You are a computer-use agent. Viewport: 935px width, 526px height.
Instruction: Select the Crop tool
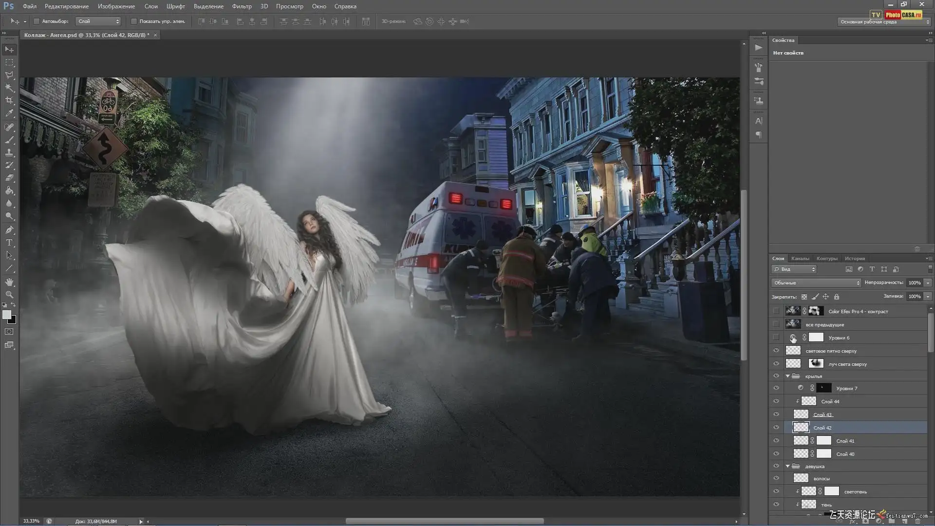point(9,100)
